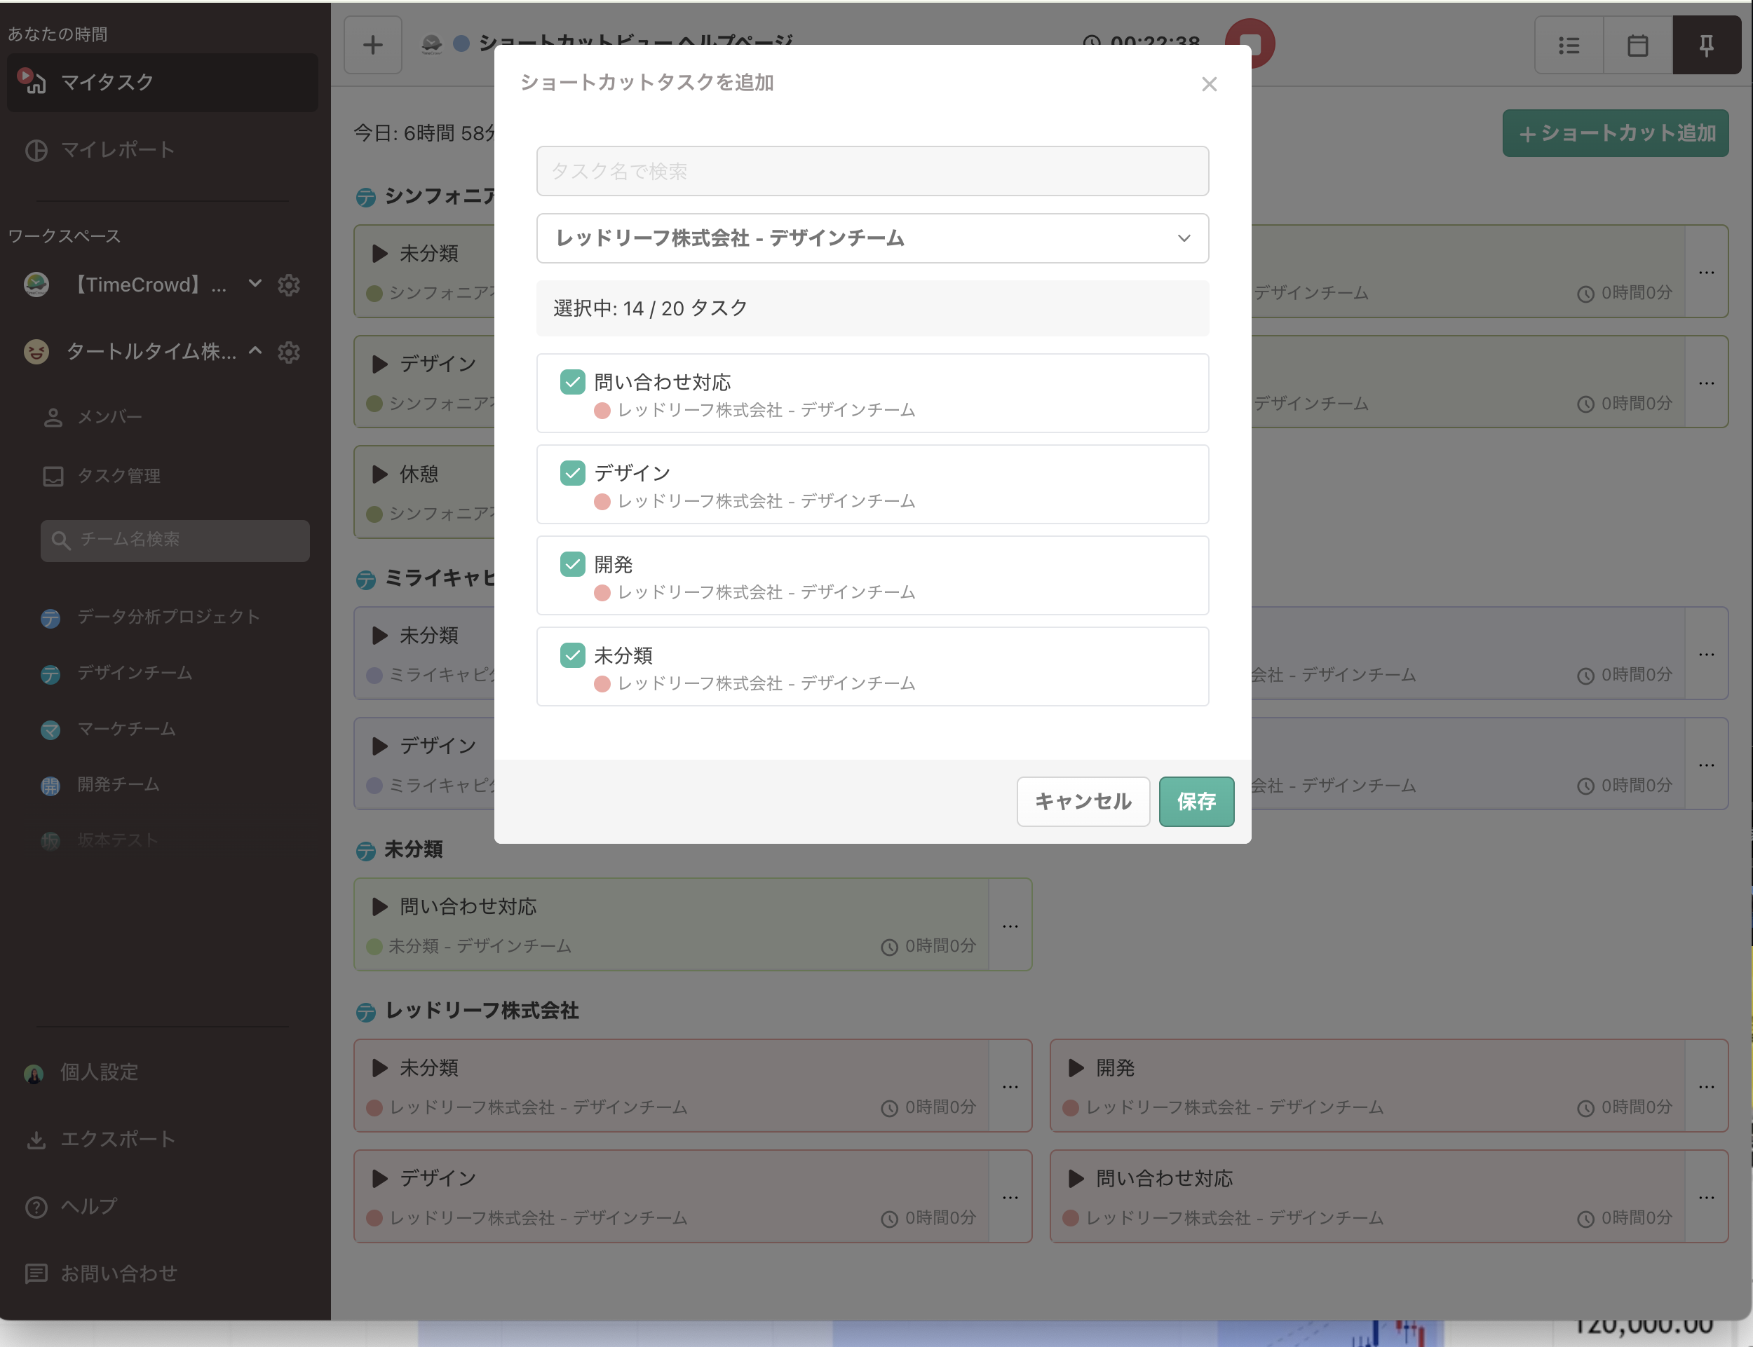Select the マイレポート pie chart icon
The height and width of the screenshot is (1347, 1753).
tap(36, 151)
